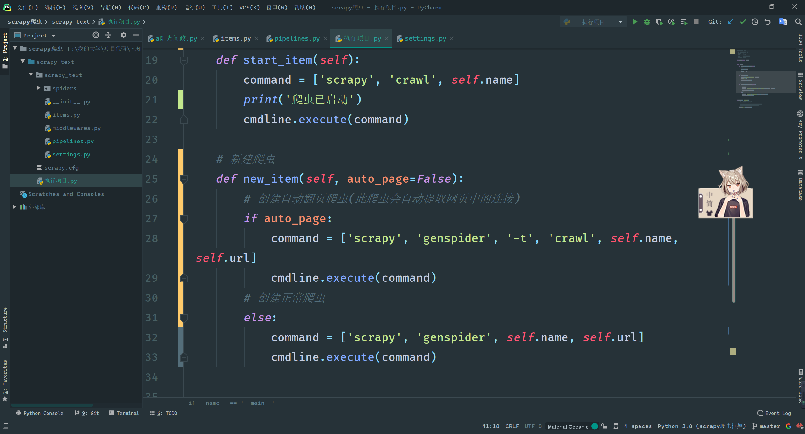Click the Search Everywhere magnifier
The width and height of the screenshot is (805, 434).
point(798,22)
